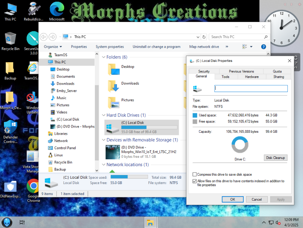The height and width of the screenshot is (228, 303).
Task: Open This PC desktop icon
Action: coord(10,12)
